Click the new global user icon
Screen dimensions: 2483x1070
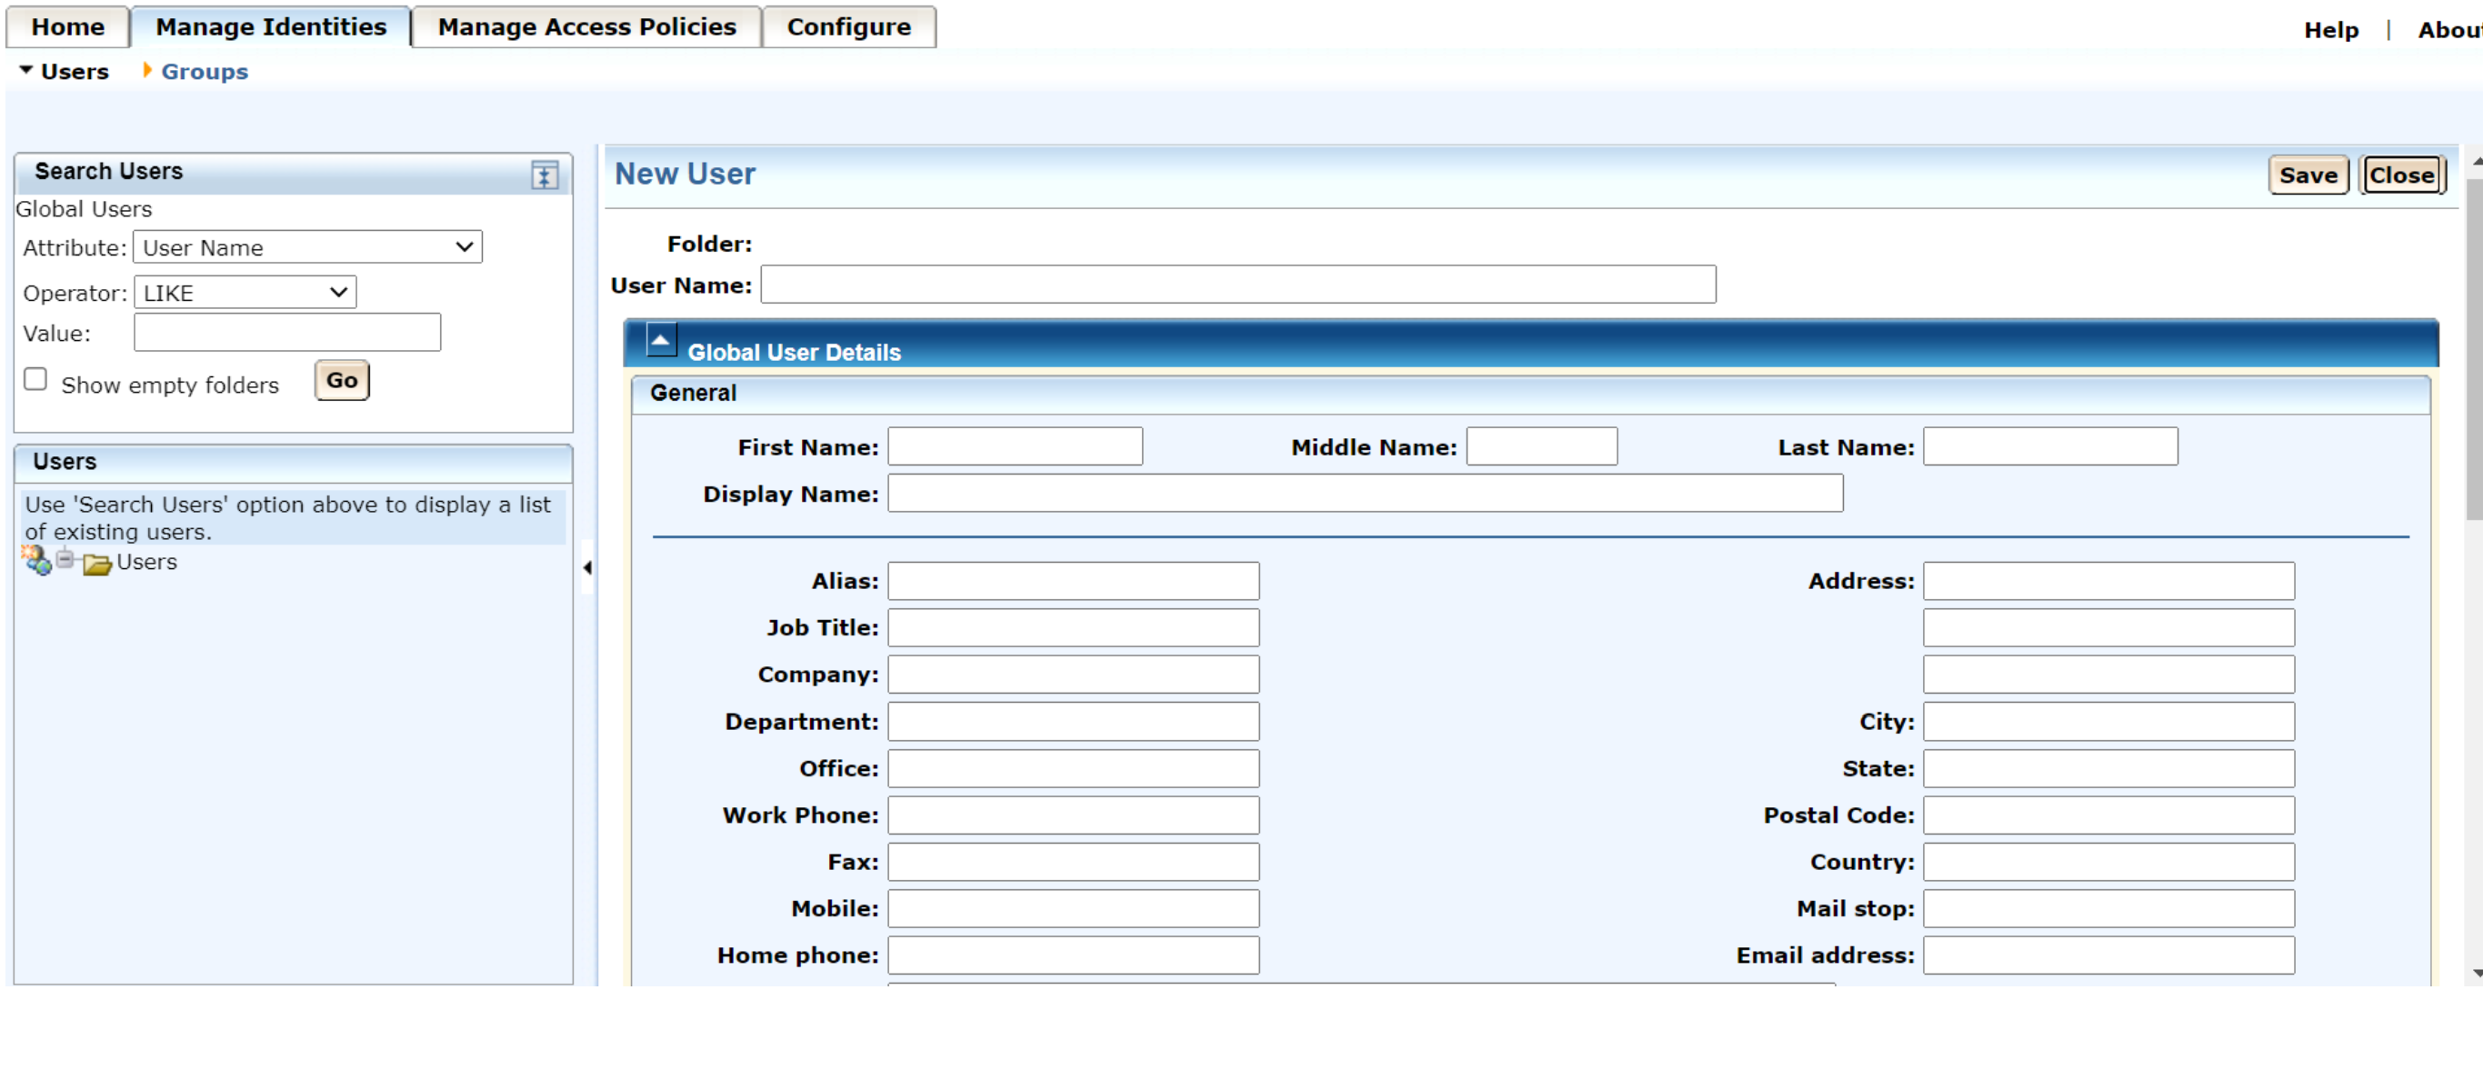[36, 560]
